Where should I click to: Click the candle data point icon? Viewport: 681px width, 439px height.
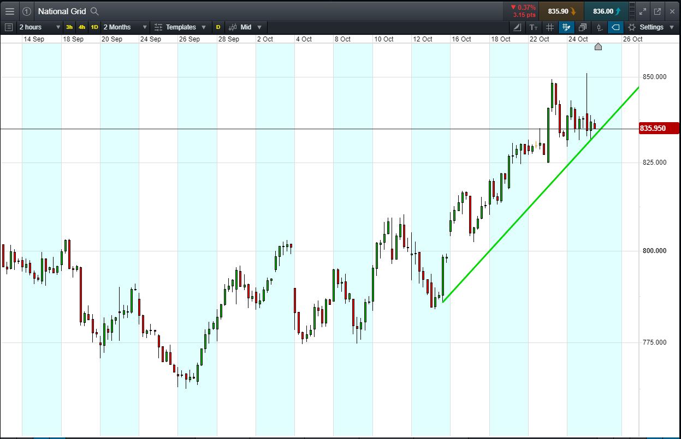[x=599, y=27]
